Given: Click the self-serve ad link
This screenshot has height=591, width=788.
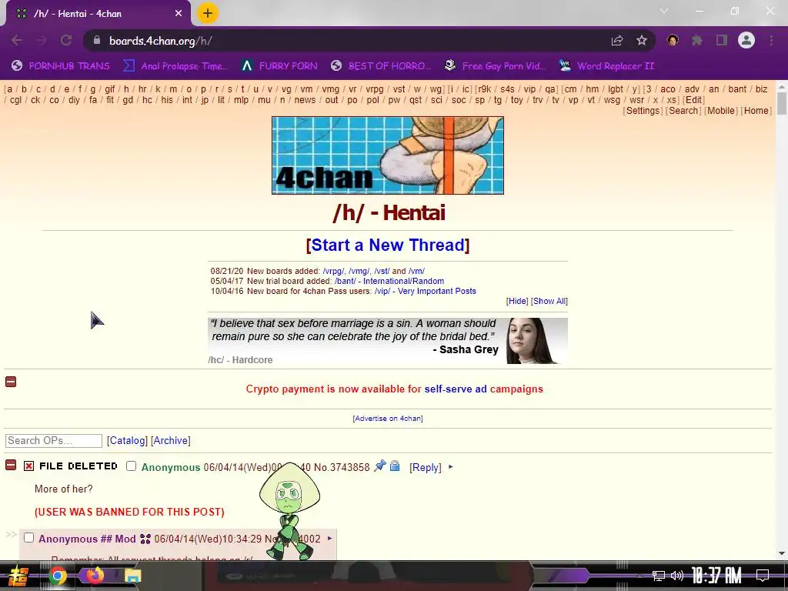Looking at the screenshot, I should 456,389.
